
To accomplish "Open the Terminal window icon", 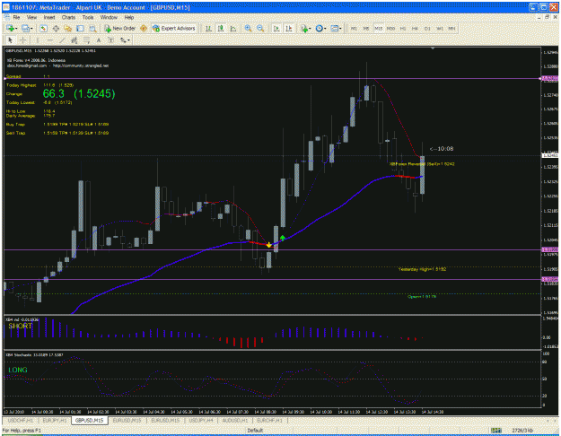I will (81, 28).
